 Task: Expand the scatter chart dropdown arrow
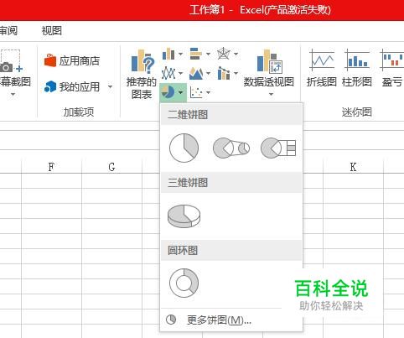click(x=208, y=92)
